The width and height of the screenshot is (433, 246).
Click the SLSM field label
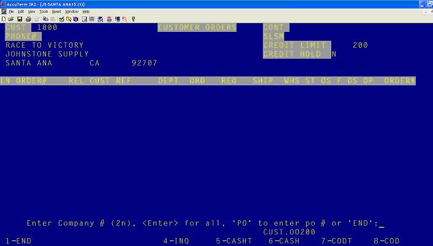point(274,36)
